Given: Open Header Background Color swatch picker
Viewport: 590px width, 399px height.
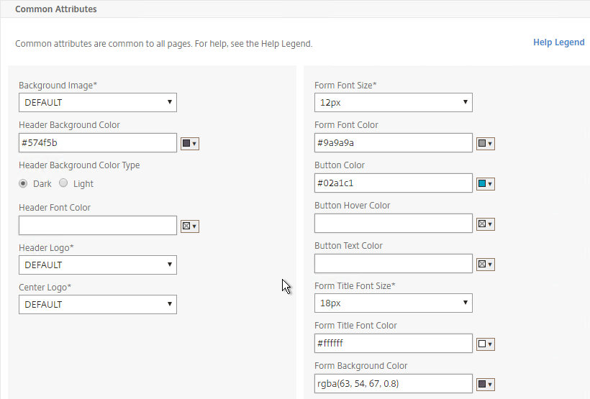Looking at the screenshot, I should pyautogui.click(x=190, y=143).
